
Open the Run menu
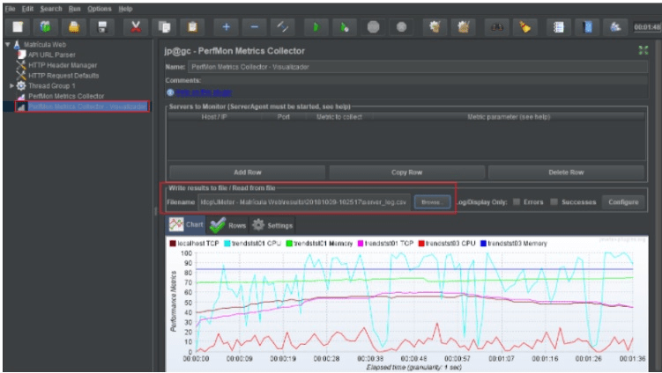click(75, 8)
